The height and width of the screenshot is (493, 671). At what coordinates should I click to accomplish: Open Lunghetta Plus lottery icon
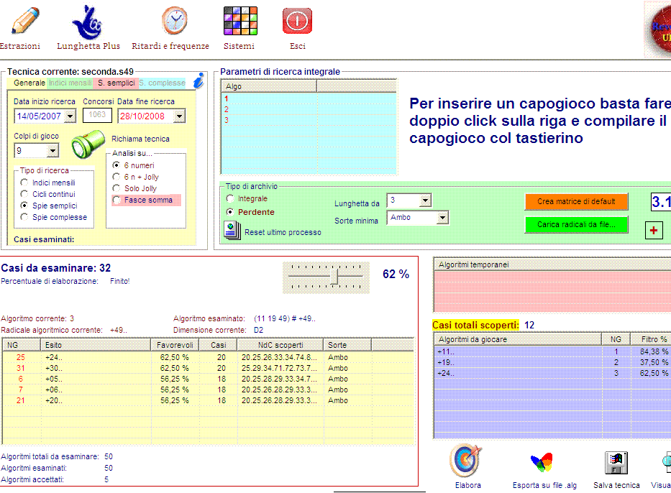pyautogui.click(x=87, y=23)
